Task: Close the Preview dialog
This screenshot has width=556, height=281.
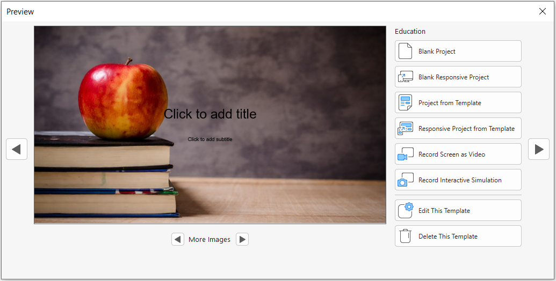Action: (x=542, y=11)
